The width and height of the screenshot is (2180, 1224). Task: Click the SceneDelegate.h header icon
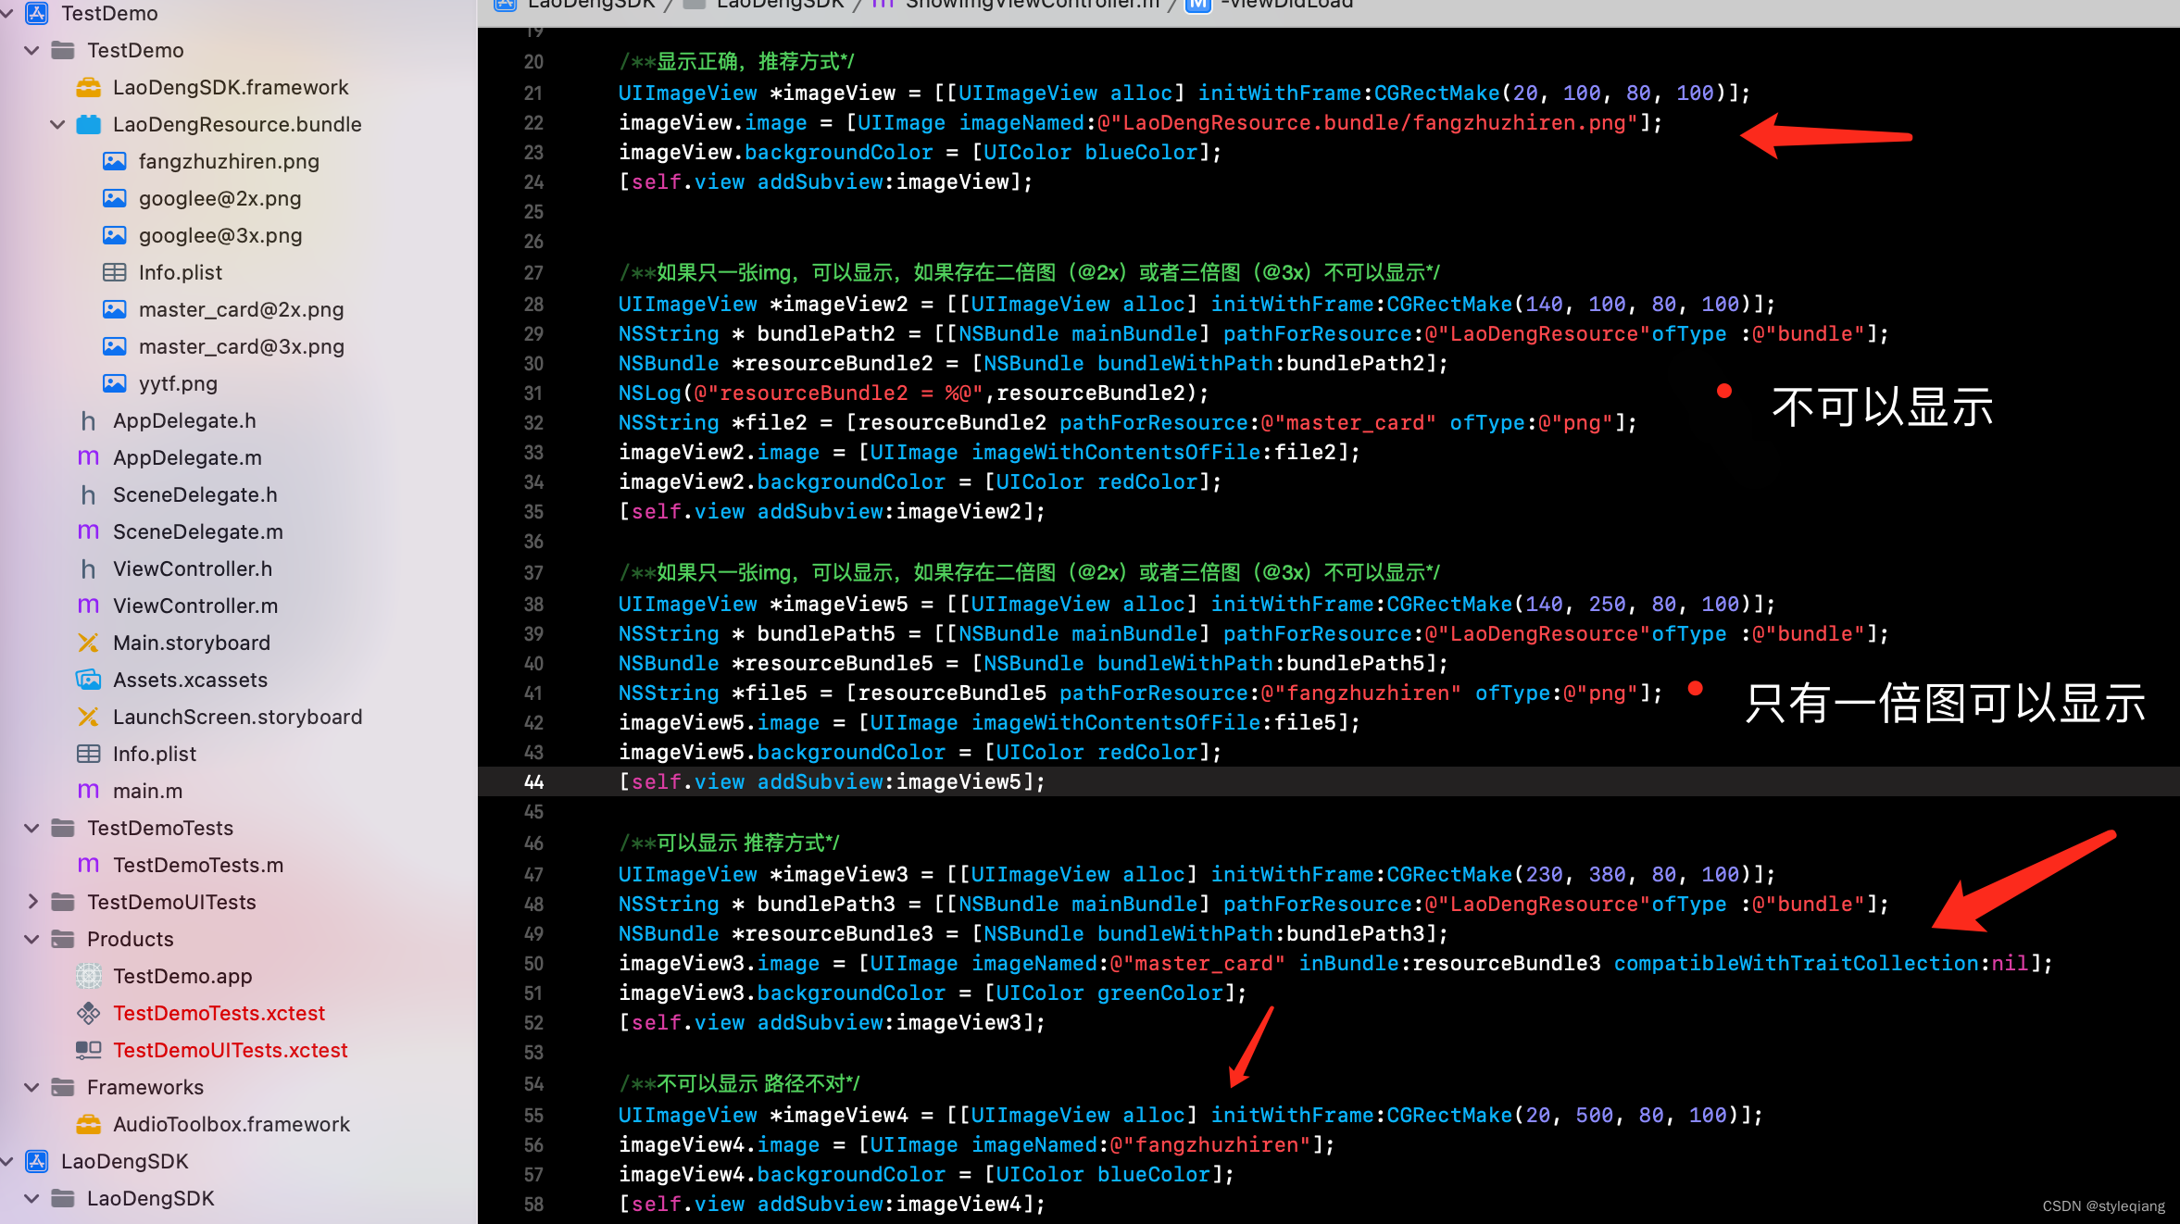88,495
